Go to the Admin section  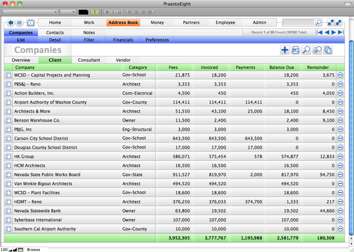tap(259, 22)
